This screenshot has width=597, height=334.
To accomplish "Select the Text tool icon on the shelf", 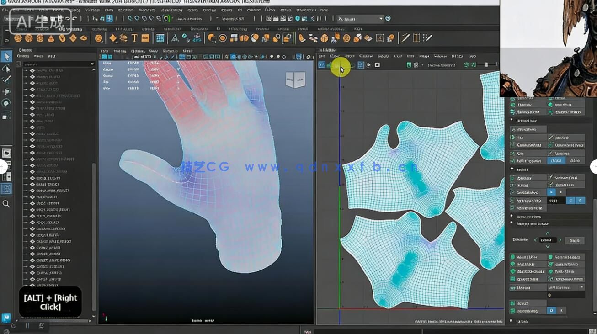I will tap(134, 38).
